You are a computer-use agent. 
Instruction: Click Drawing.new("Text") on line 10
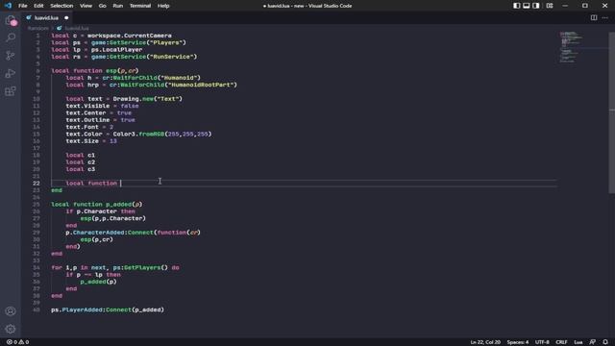[x=147, y=99]
